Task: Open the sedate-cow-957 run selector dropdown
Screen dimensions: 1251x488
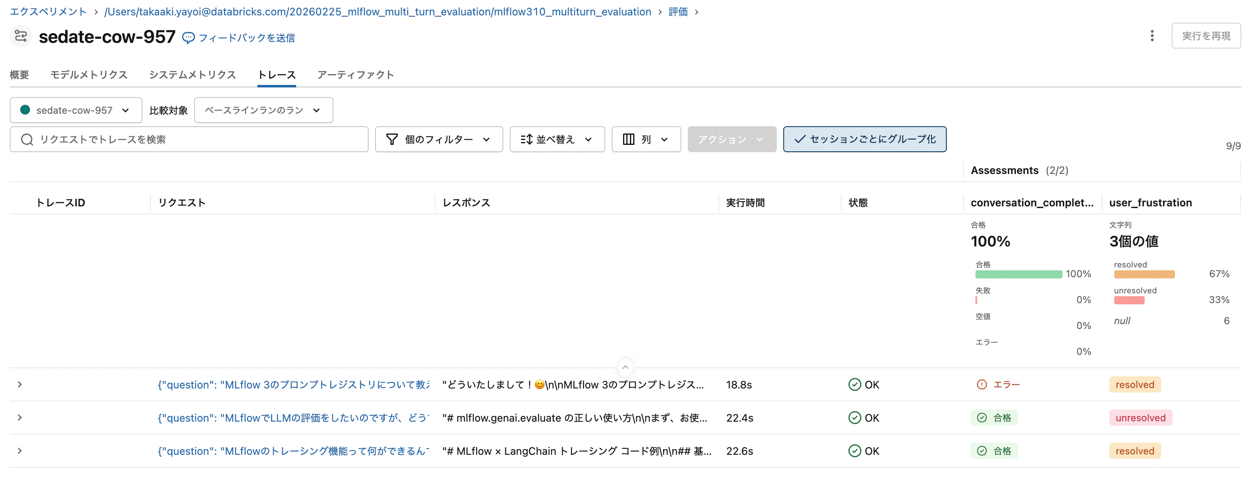Action: pos(75,110)
